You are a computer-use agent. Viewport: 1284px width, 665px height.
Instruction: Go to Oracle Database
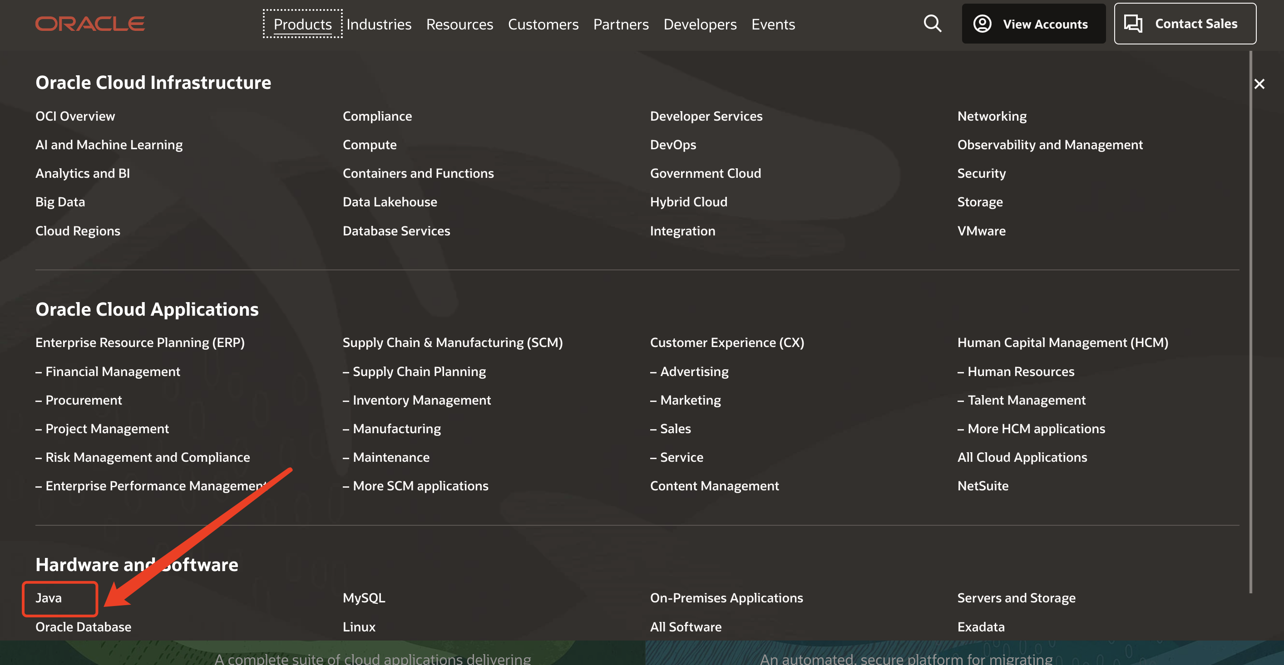[x=83, y=626]
